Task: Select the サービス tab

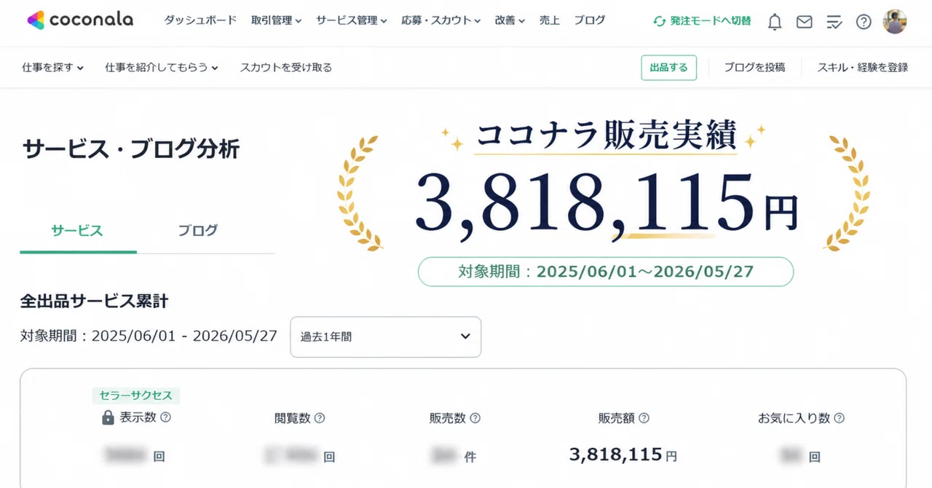Action: [x=78, y=232]
